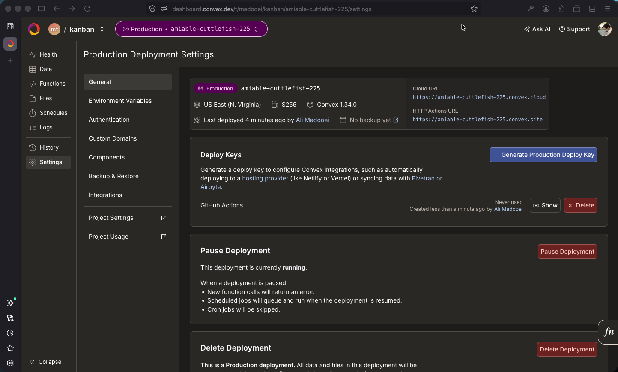Open Schedules in the sidebar
The image size is (618, 372).
tap(48, 113)
